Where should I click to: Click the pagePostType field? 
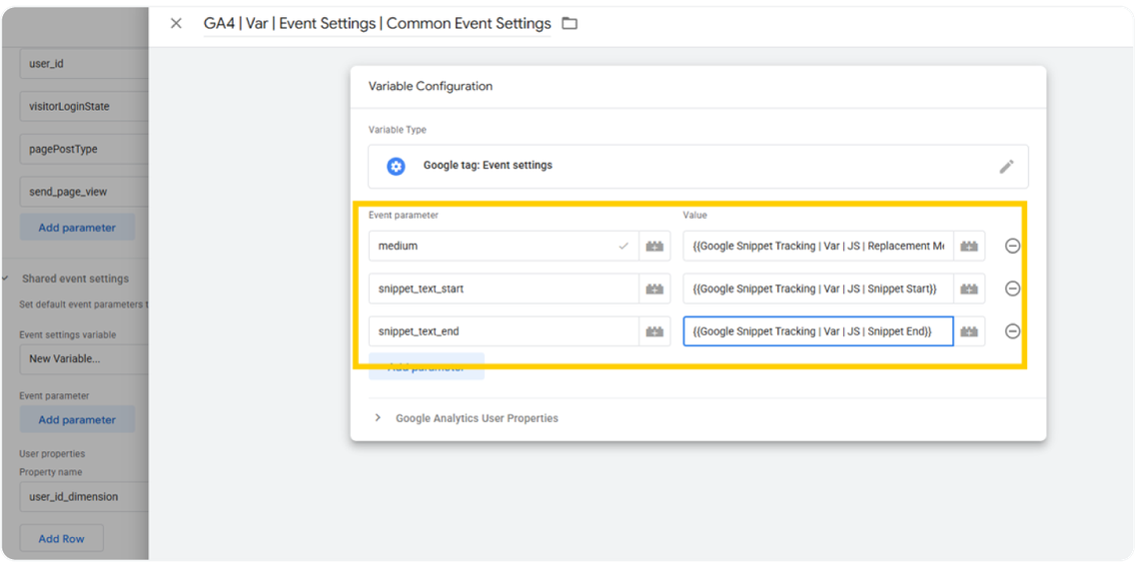[84, 149]
